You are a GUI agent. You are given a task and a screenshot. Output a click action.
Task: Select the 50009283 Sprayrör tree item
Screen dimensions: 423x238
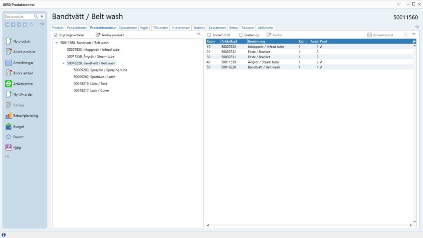100,70
